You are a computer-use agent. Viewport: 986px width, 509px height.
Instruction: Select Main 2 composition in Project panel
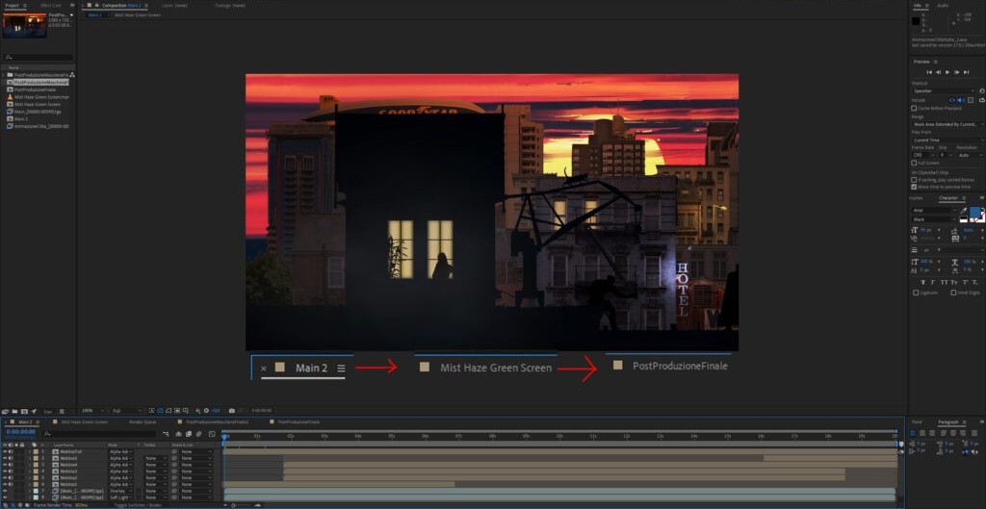(x=21, y=118)
